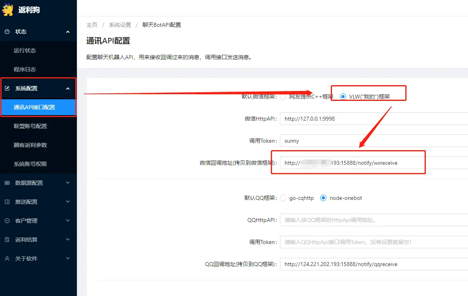The image size is (468, 296).
Task: Click the 返利结算 document icon
Action: coord(7,240)
